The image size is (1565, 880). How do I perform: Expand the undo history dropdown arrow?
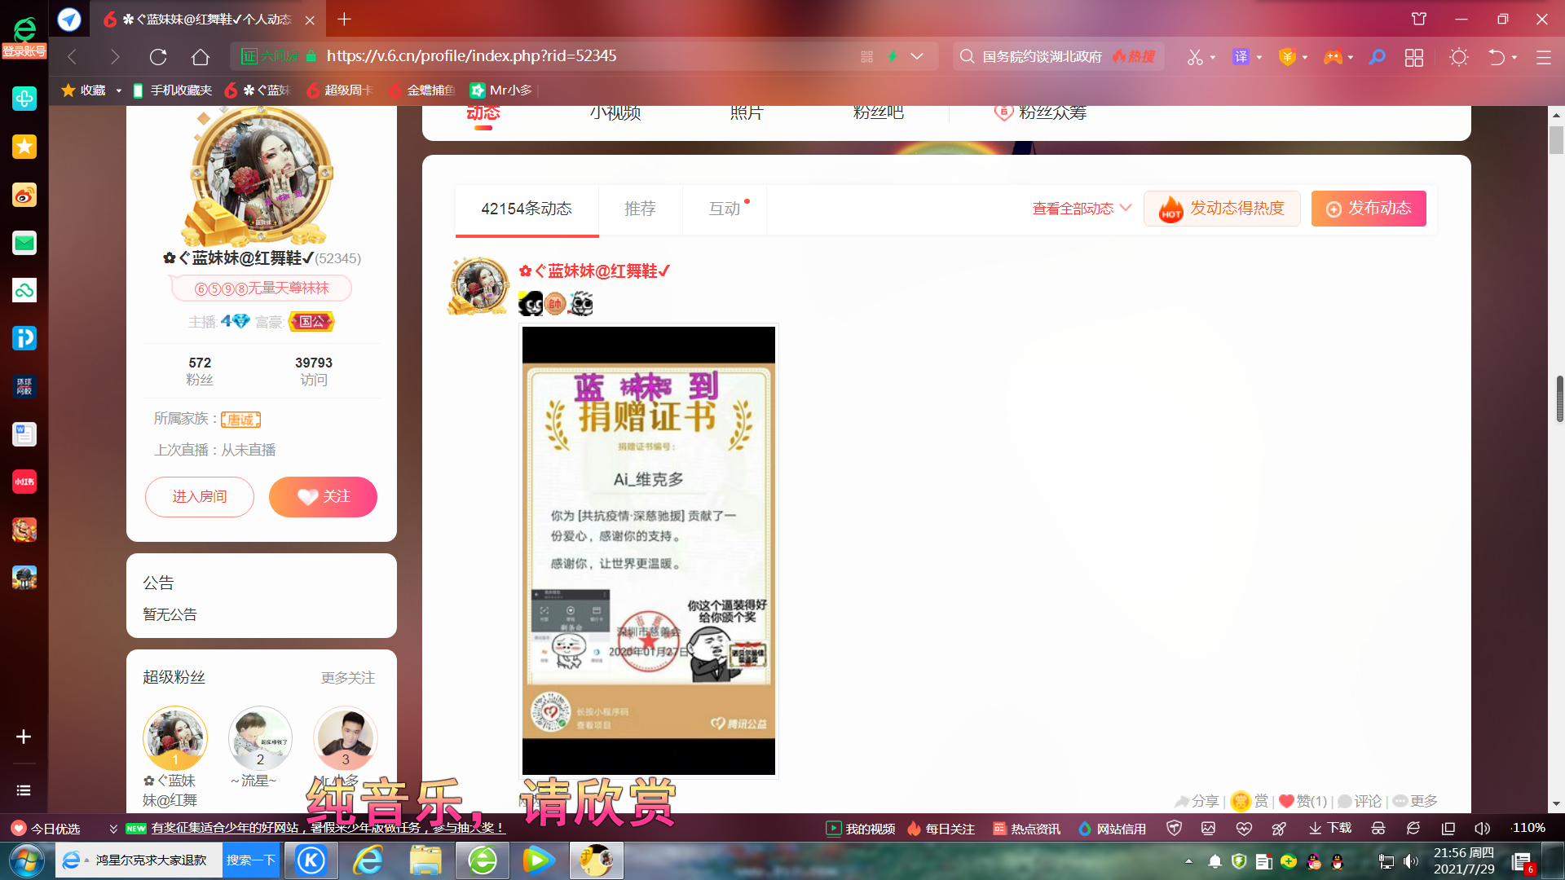tap(1514, 57)
